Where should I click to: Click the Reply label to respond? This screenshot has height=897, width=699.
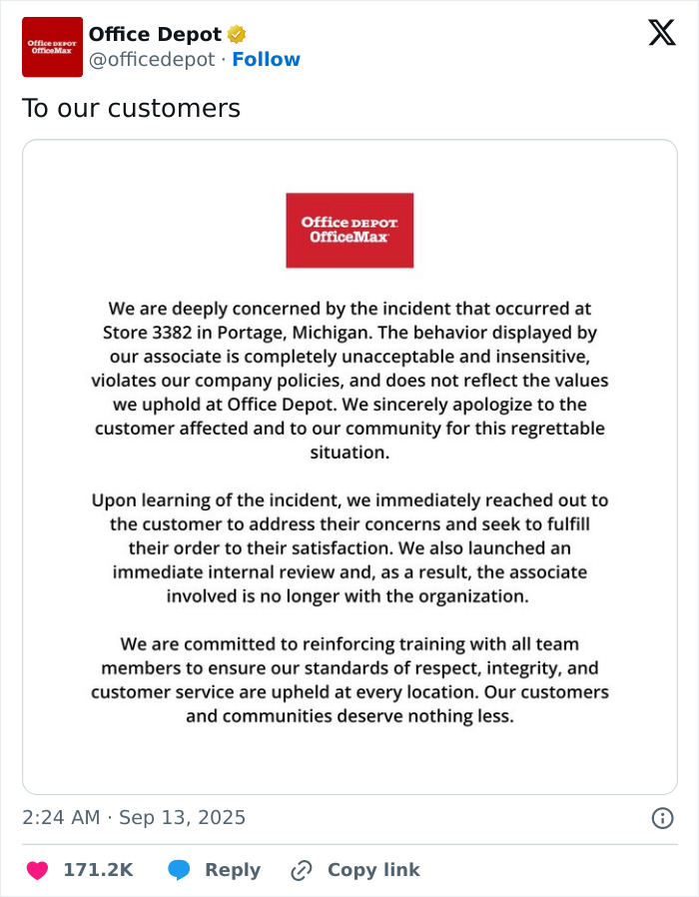pos(232,869)
